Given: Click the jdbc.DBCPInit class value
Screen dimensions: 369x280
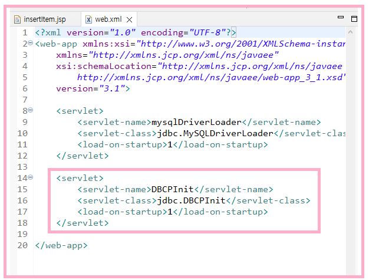Looking at the screenshot, I should click(191, 200).
